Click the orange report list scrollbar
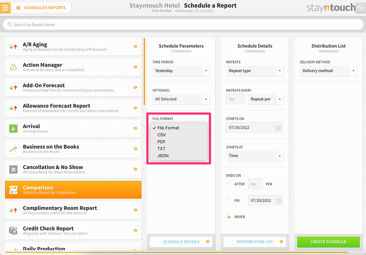The width and height of the screenshot is (366, 255). [x=144, y=72]
